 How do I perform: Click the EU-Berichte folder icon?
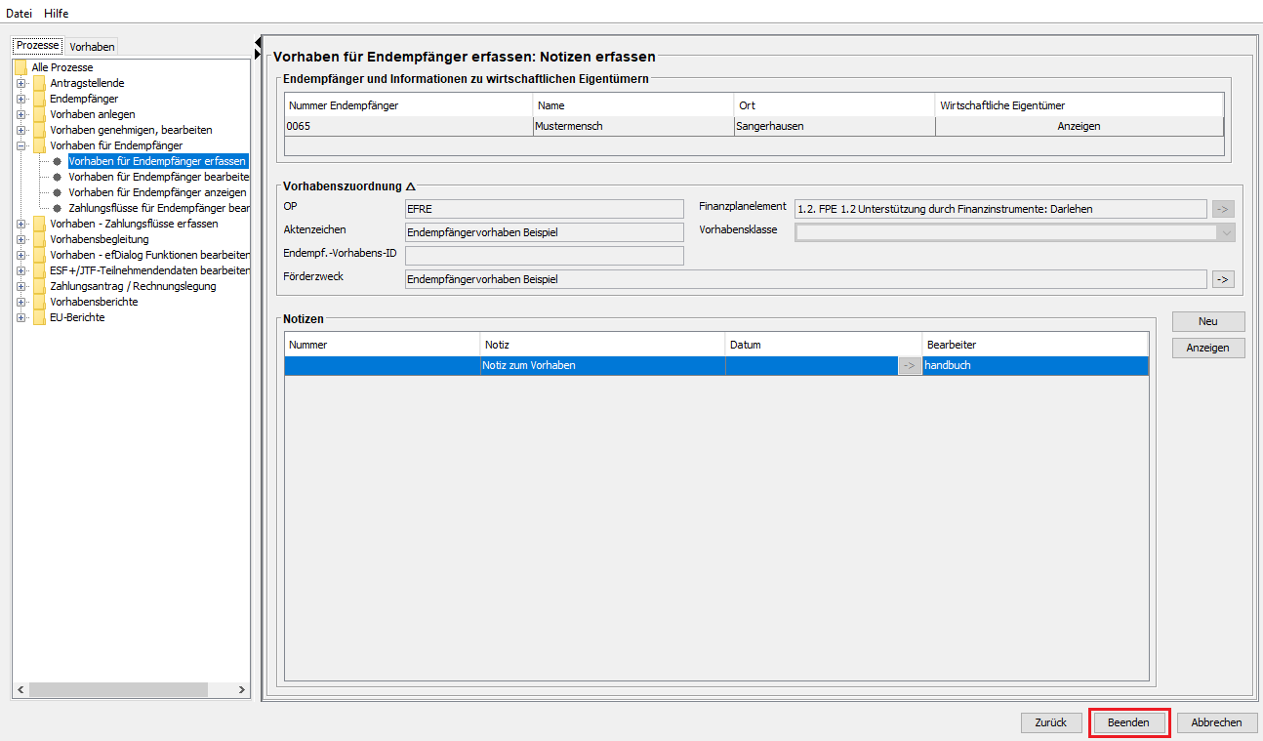click(39, 317)
